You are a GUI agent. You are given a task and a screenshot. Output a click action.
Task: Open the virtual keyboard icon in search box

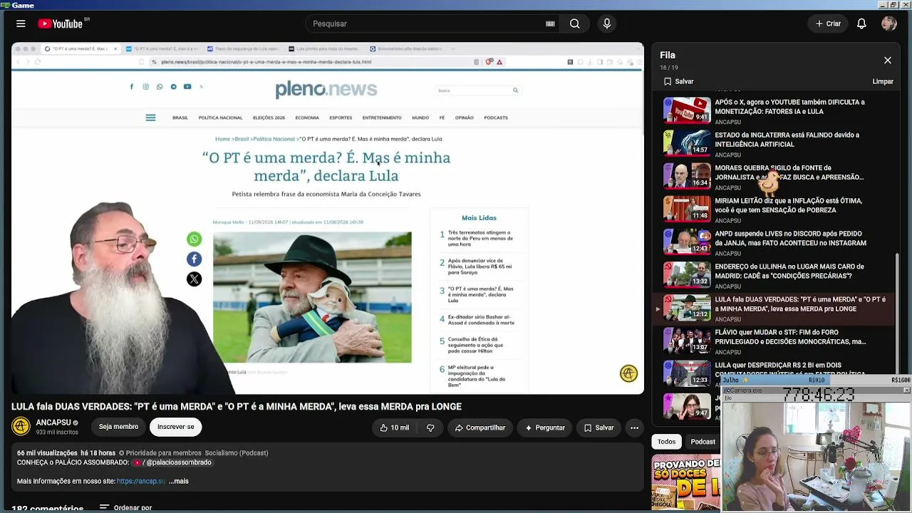point(550,24)
